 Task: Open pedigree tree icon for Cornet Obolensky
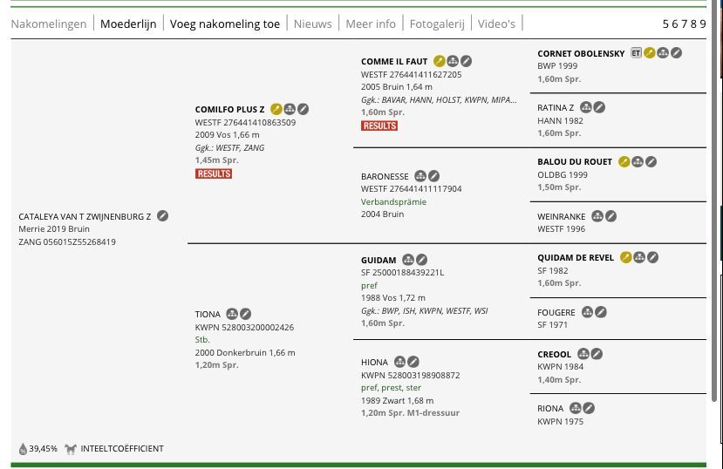(663, 53)
